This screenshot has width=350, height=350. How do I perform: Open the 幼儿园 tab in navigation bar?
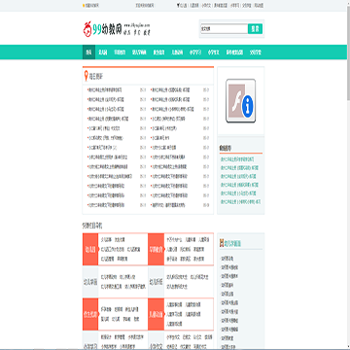point(103,52)
